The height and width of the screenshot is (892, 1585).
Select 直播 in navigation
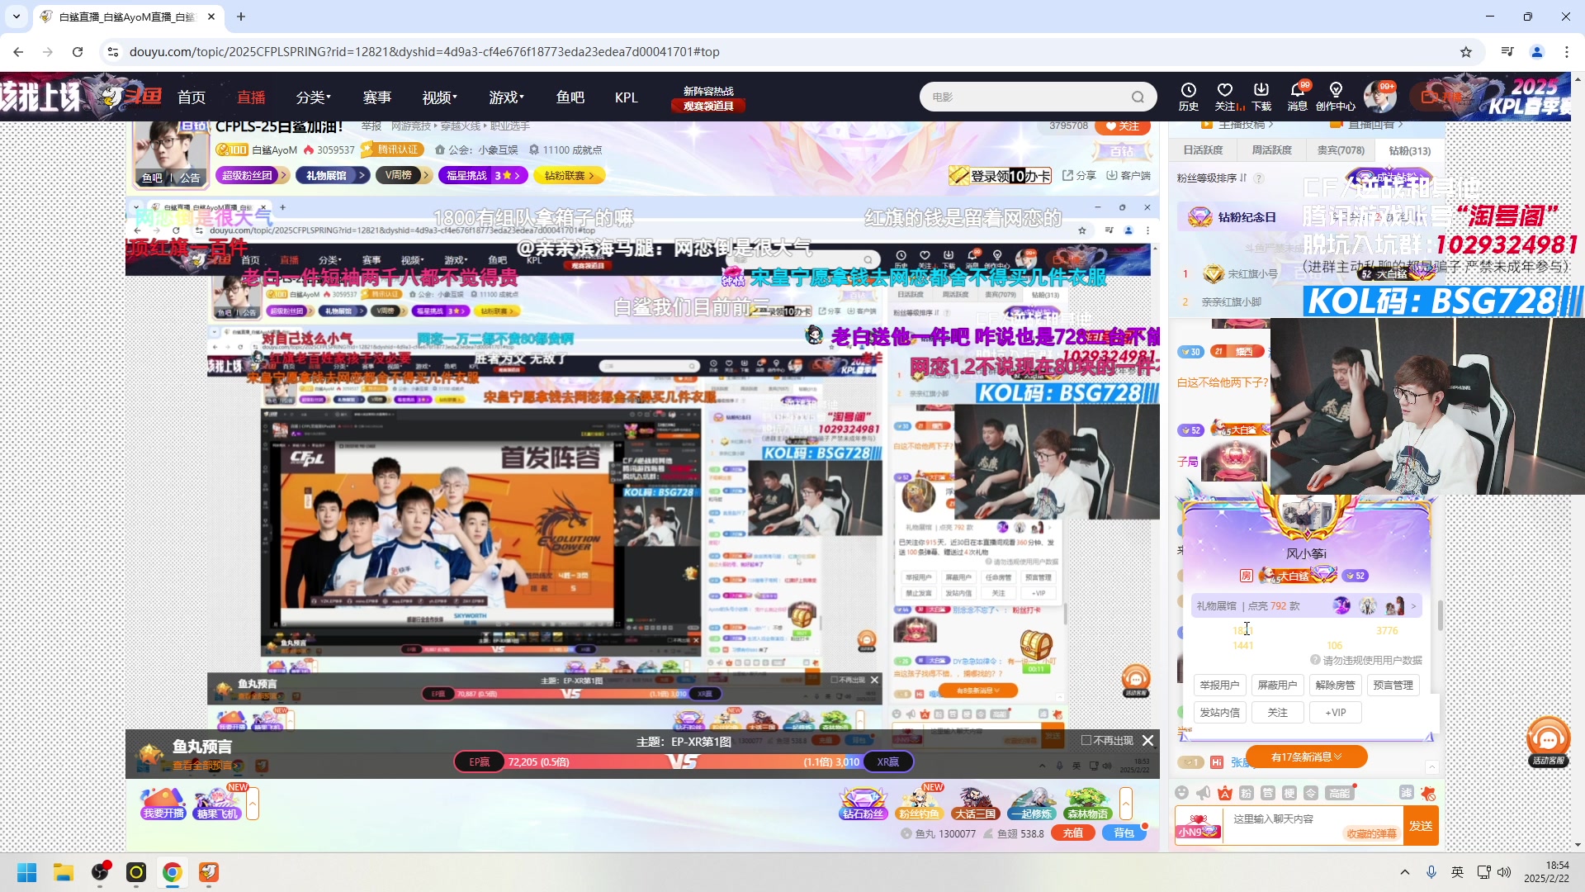[x=251, y=97]
